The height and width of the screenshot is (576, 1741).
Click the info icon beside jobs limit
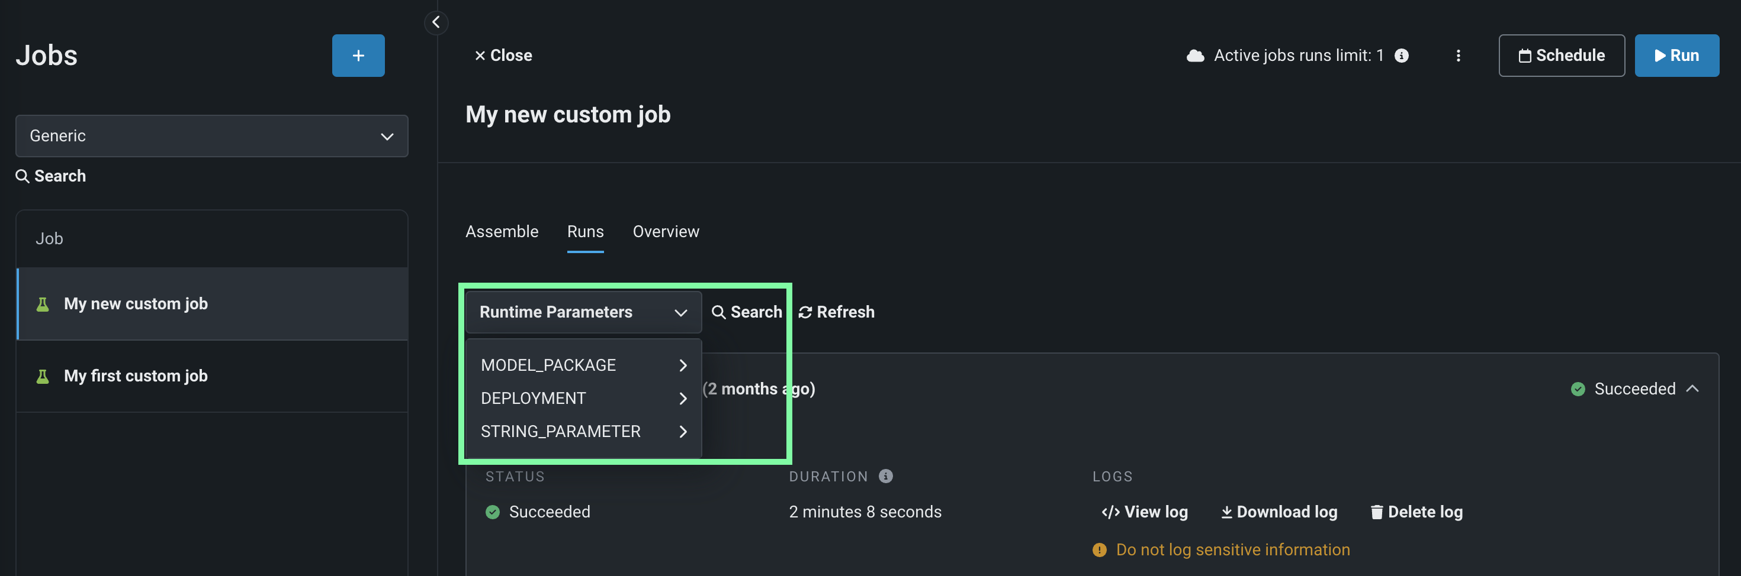[x=1402, y=56]
